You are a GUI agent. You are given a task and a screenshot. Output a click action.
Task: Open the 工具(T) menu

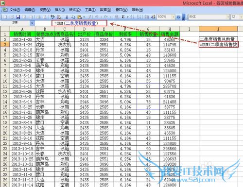tap(90, 10)
